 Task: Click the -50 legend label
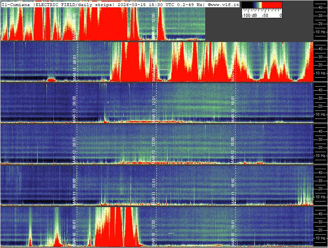(265, 15)
